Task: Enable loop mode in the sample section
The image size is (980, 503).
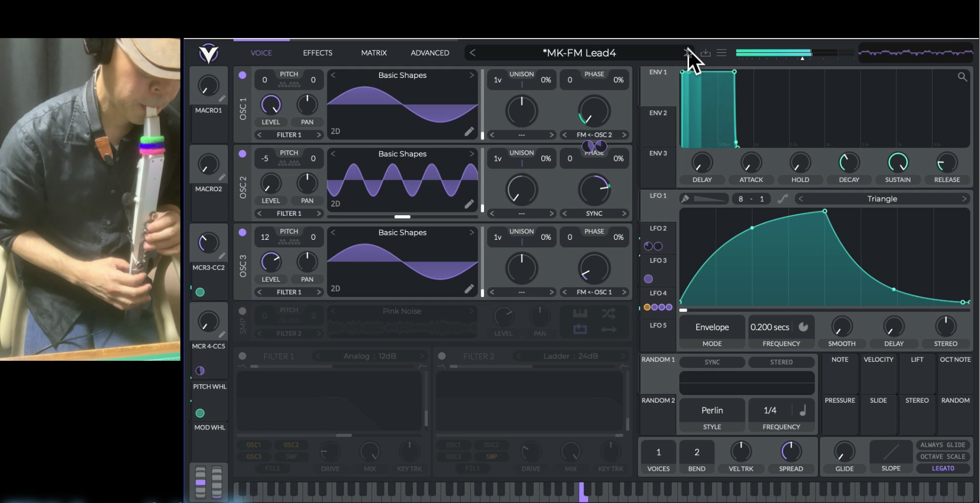Action: [x=579, y=329]
